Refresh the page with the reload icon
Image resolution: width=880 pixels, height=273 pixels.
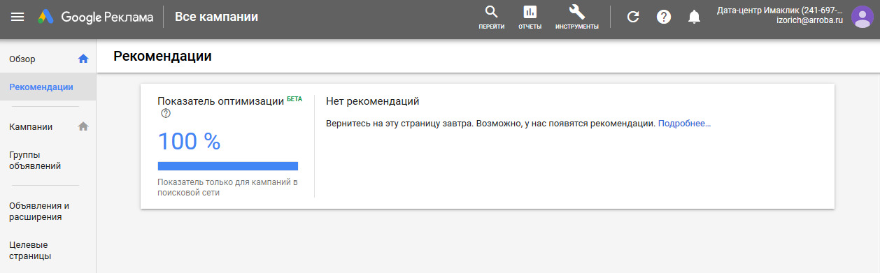click(x=633, y=17)
